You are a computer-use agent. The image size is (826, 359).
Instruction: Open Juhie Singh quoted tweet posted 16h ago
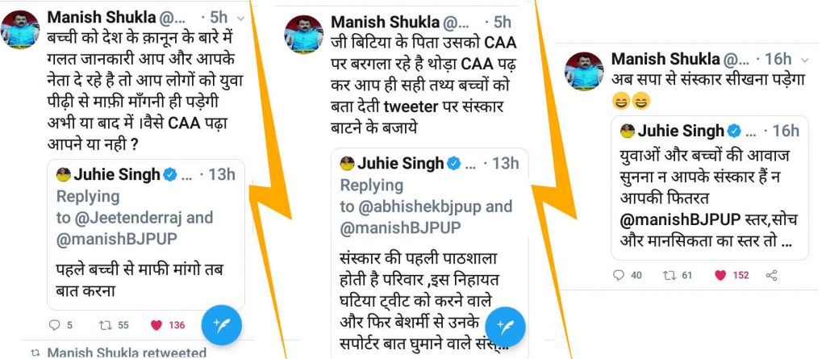(x=710, y=188)
